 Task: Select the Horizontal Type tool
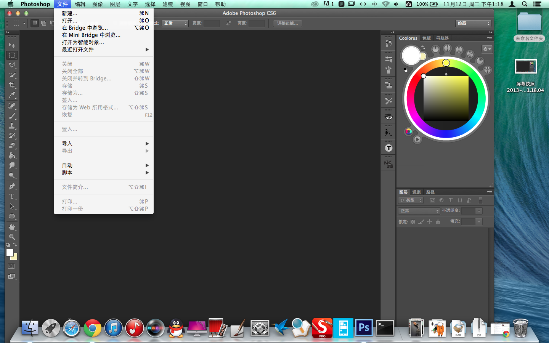coord(12,196)
